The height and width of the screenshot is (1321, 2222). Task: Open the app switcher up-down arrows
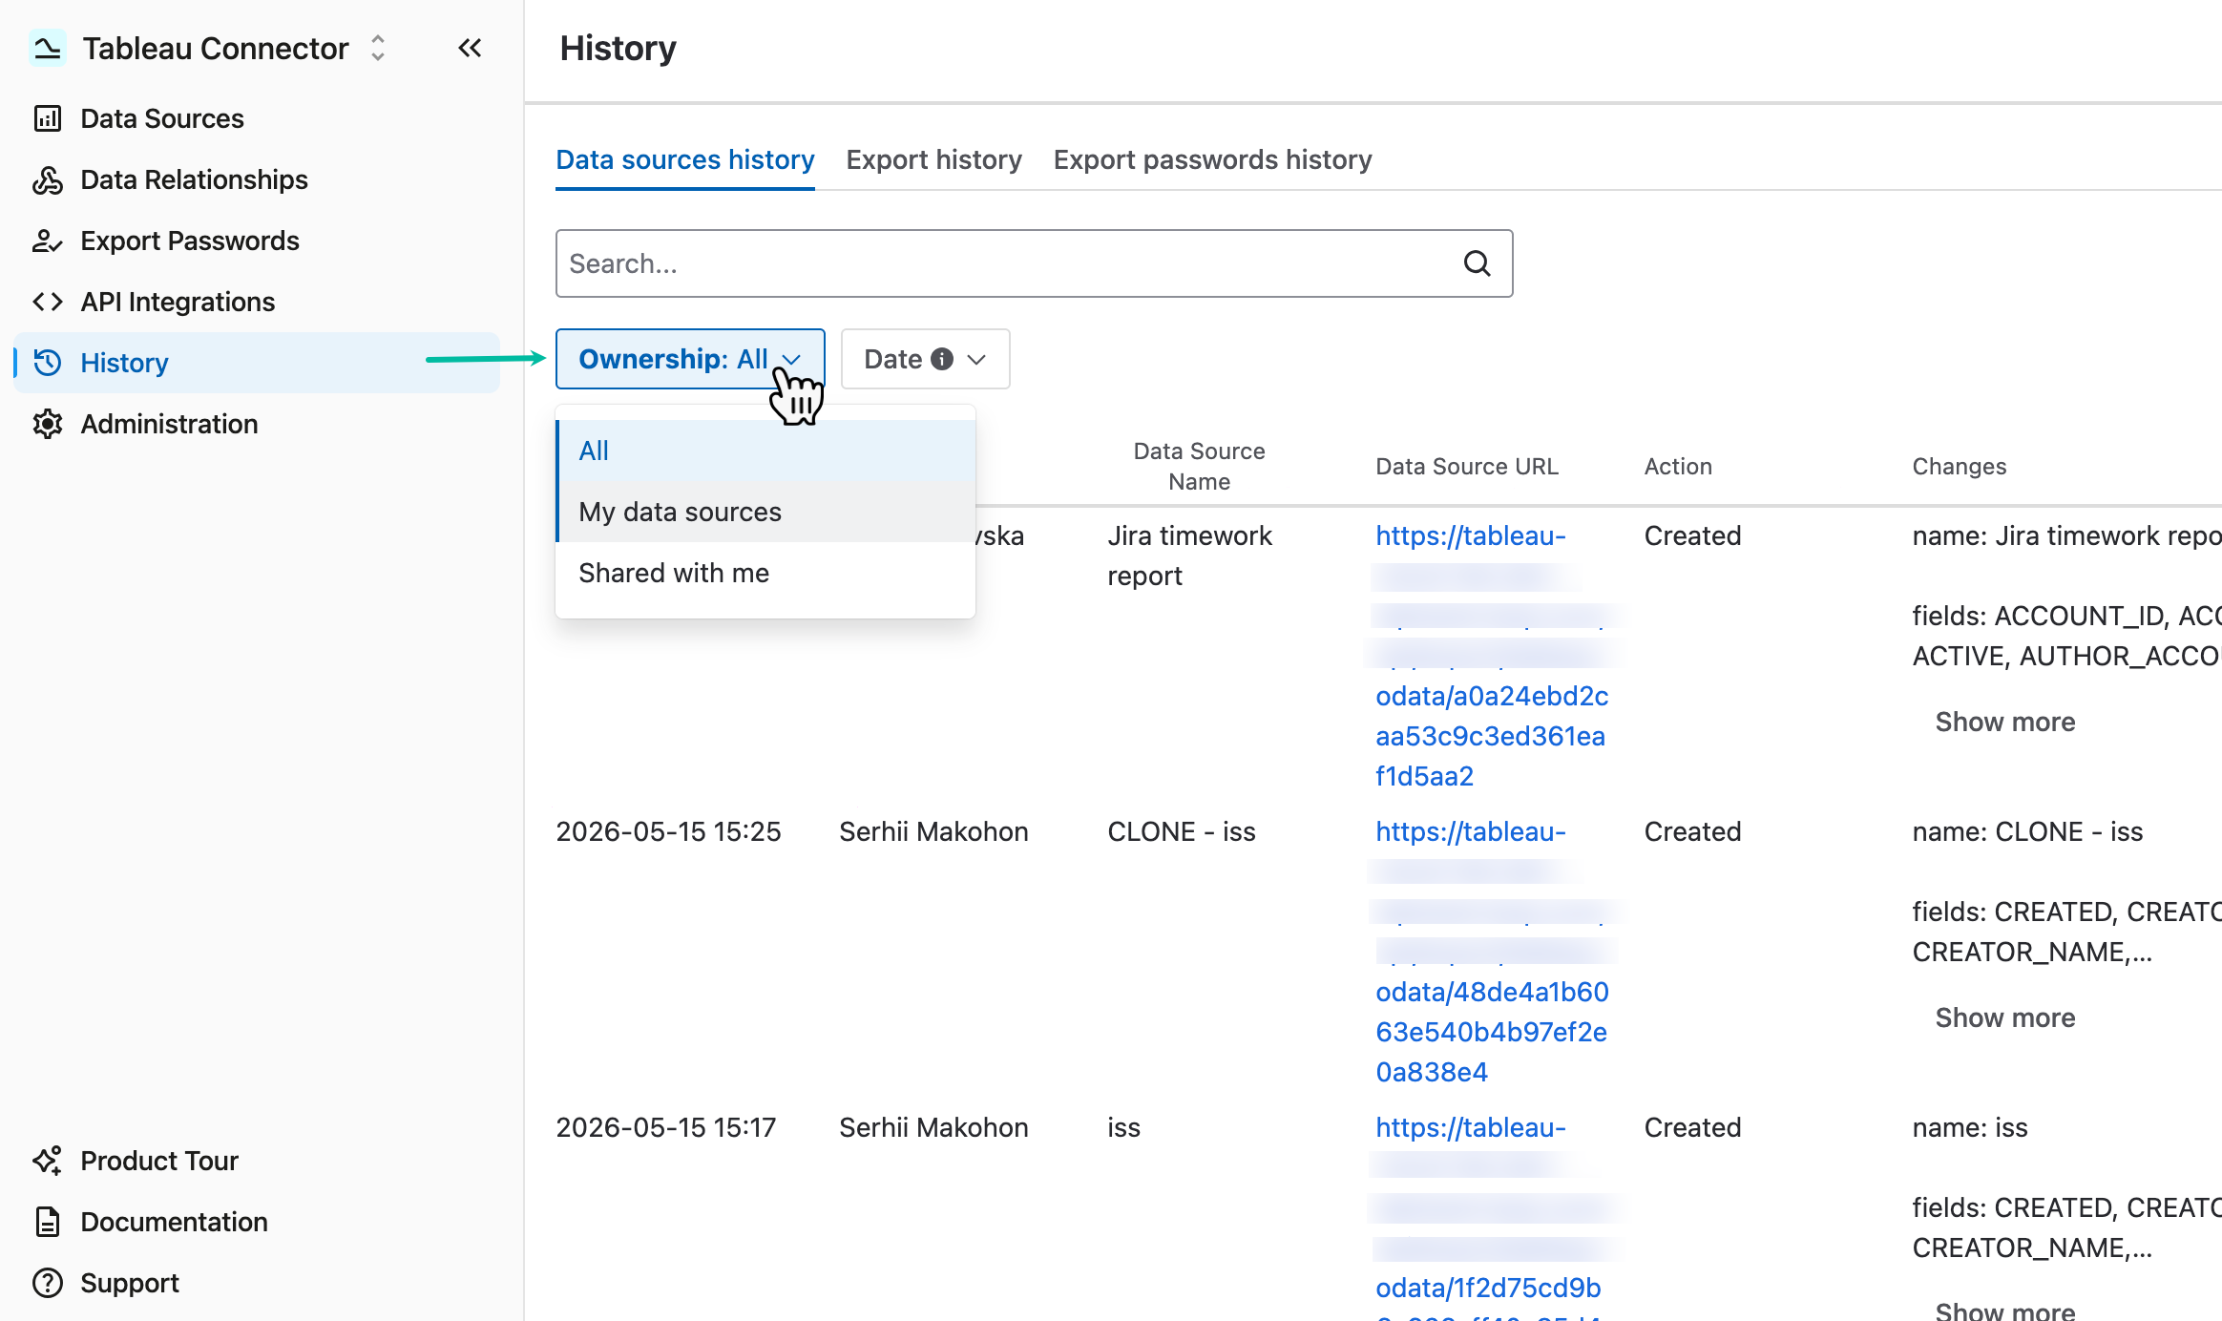coord(378,48)
